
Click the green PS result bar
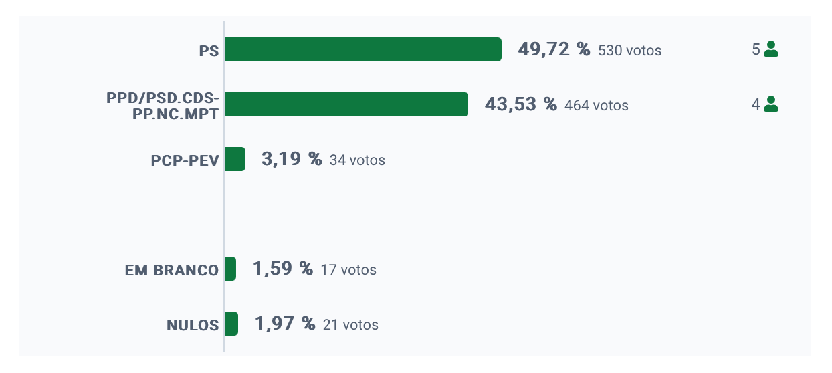pyautogui.click(x=362, y=49)
